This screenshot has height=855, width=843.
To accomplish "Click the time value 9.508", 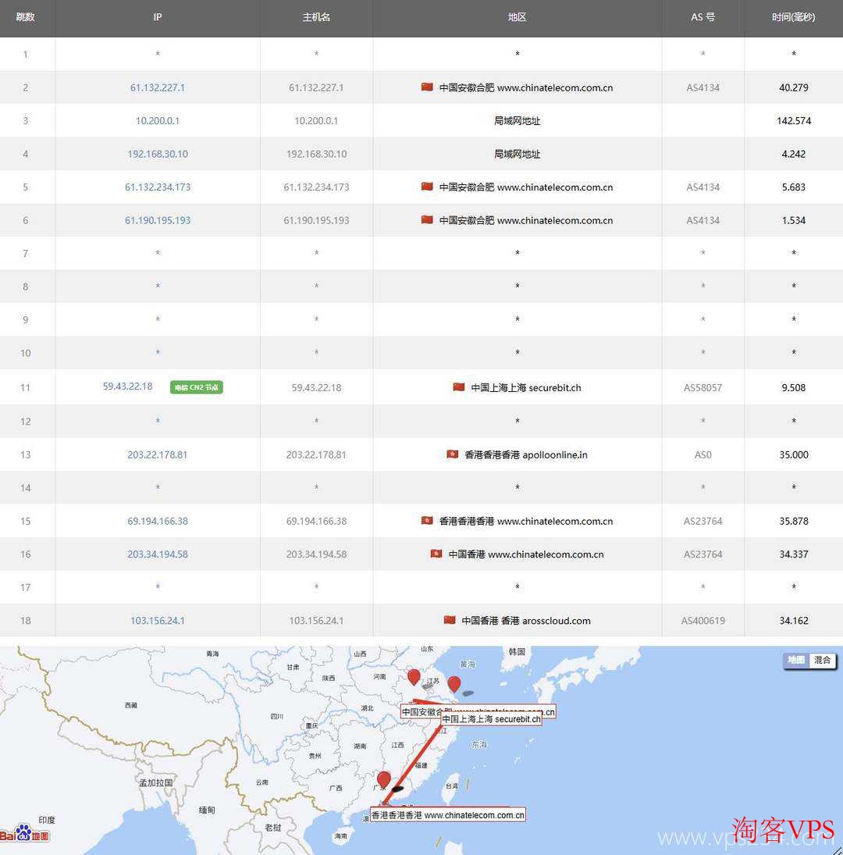I will pos(793,388).
